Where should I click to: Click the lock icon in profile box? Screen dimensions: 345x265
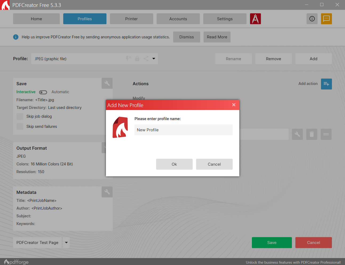[x=137, y=59]
